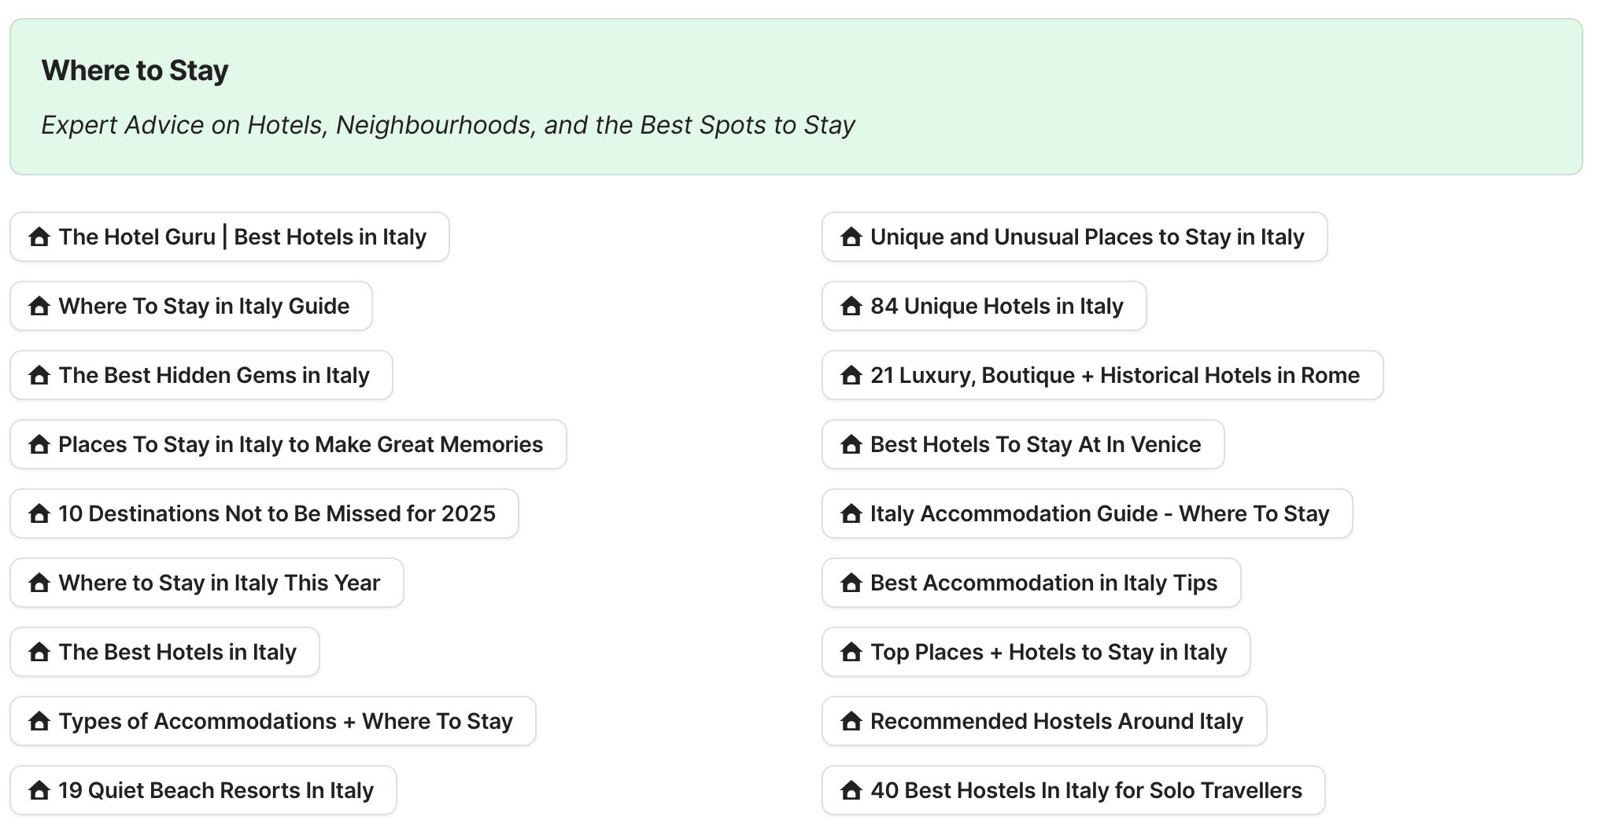Open Top Places + Hotels to Stay in Italy
Screen dimensions: 1599x824
pyautogui.click(x=1048, y=652)
